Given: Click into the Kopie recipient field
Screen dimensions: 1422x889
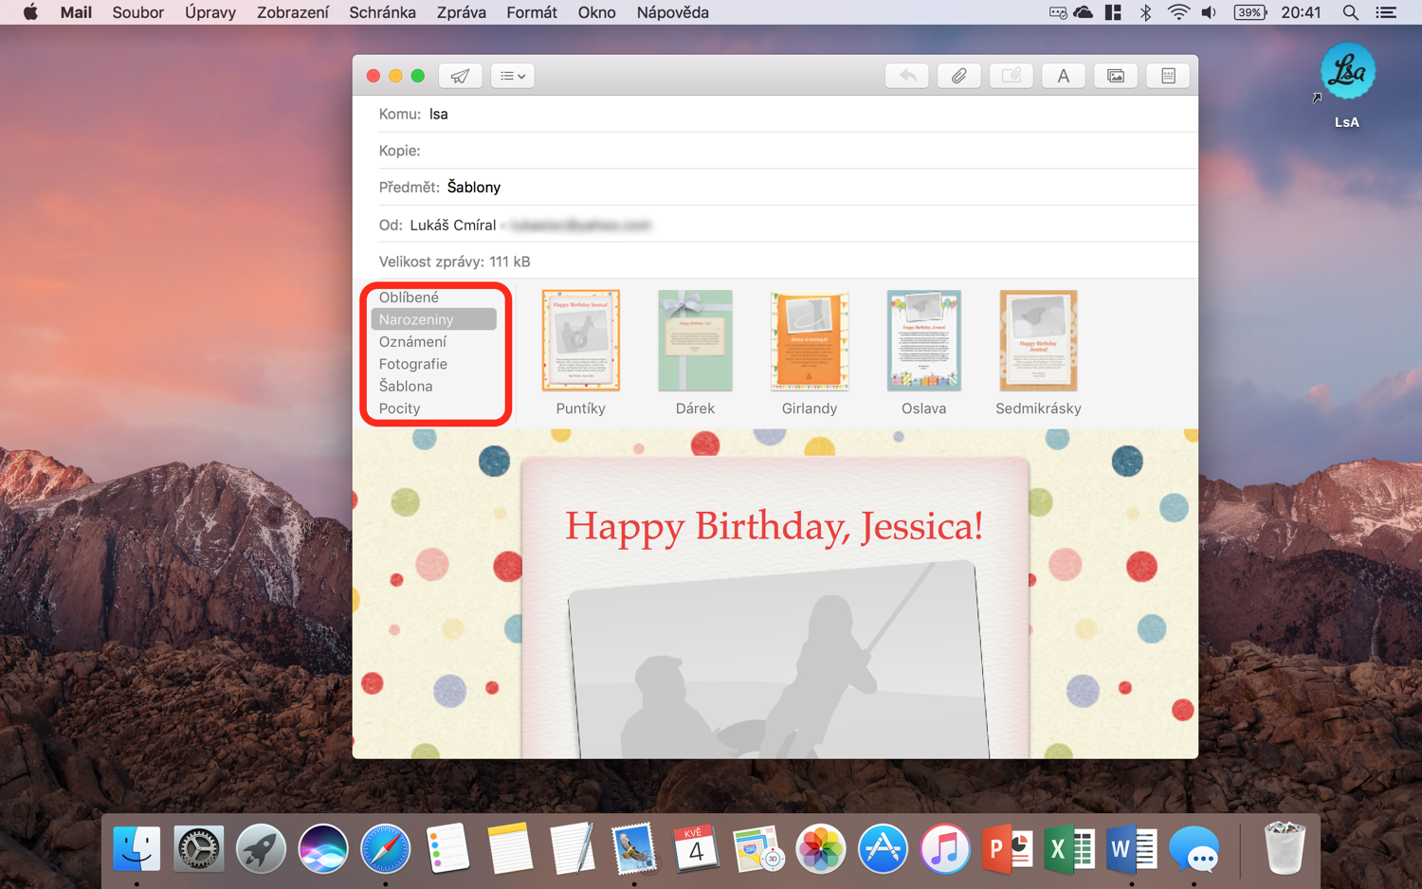Looking at the screenshot, I should click(x=806, y=151).
